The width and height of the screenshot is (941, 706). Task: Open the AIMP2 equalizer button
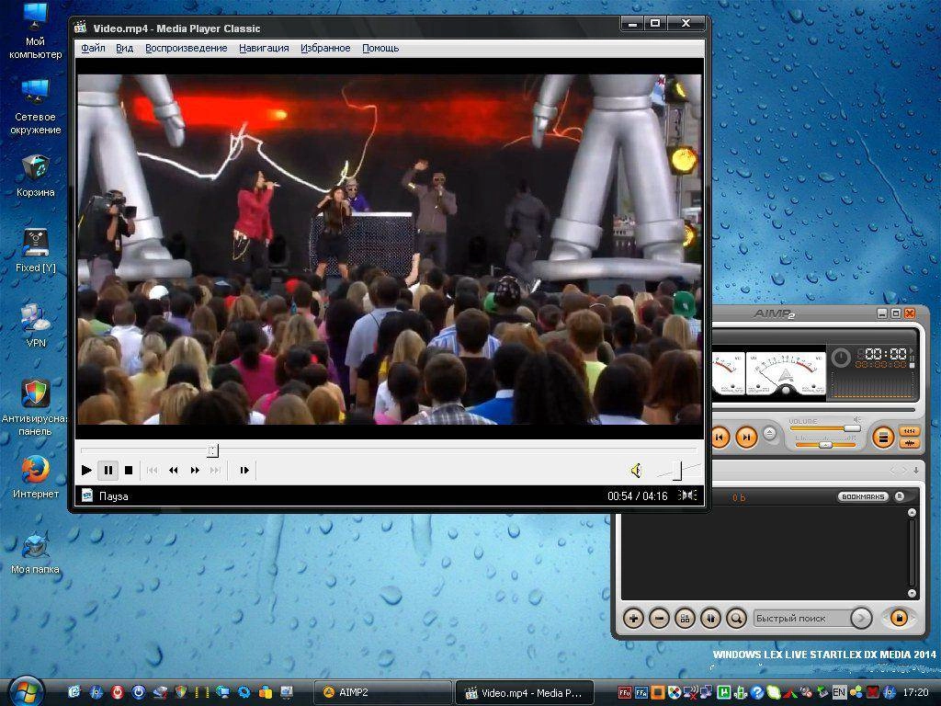click(x=909, y=431)
